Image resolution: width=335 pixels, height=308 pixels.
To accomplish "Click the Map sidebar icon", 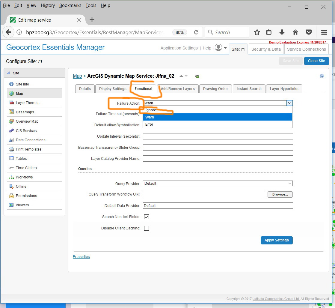I will pyautogui.click(x=11, y=94).
